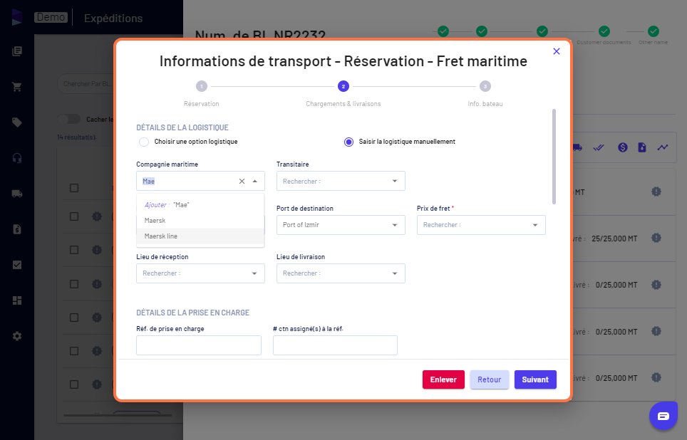
Task: Open the Transitaire dropdown
Action: 341,181
